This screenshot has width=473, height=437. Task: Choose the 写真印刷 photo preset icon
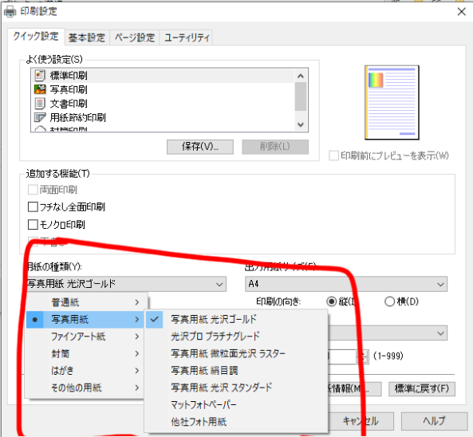(40, 89)
